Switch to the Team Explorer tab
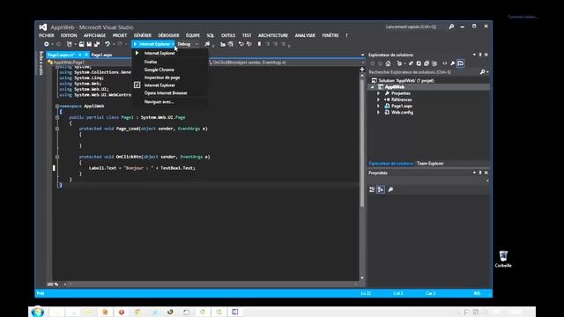This screenshot has width=564, height=317. (430, 164)
